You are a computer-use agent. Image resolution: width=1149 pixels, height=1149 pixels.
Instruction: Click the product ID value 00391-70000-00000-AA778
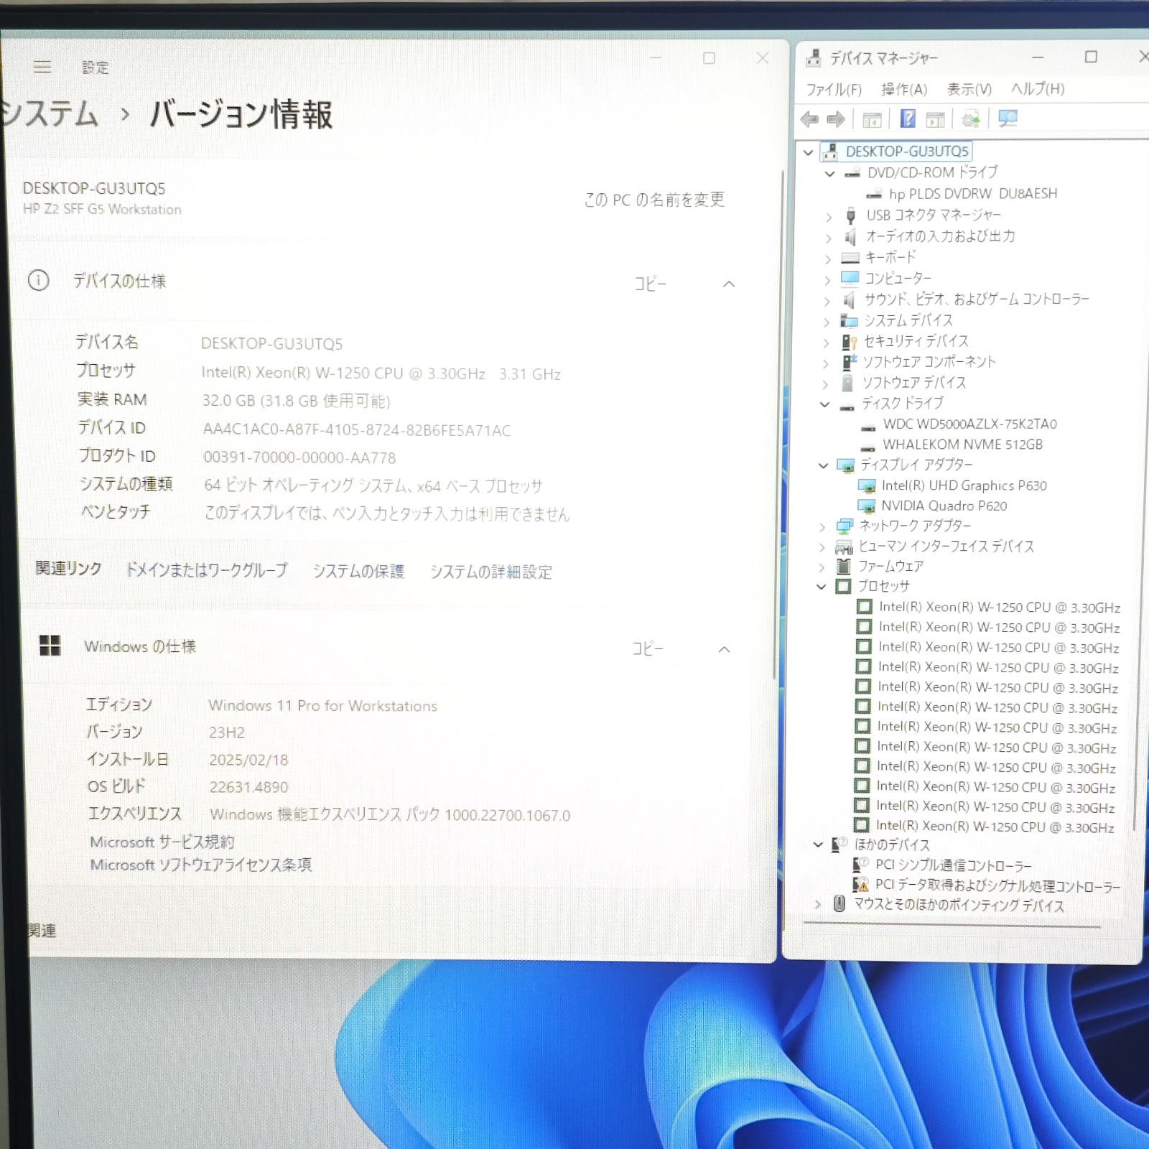pos(299,457)
